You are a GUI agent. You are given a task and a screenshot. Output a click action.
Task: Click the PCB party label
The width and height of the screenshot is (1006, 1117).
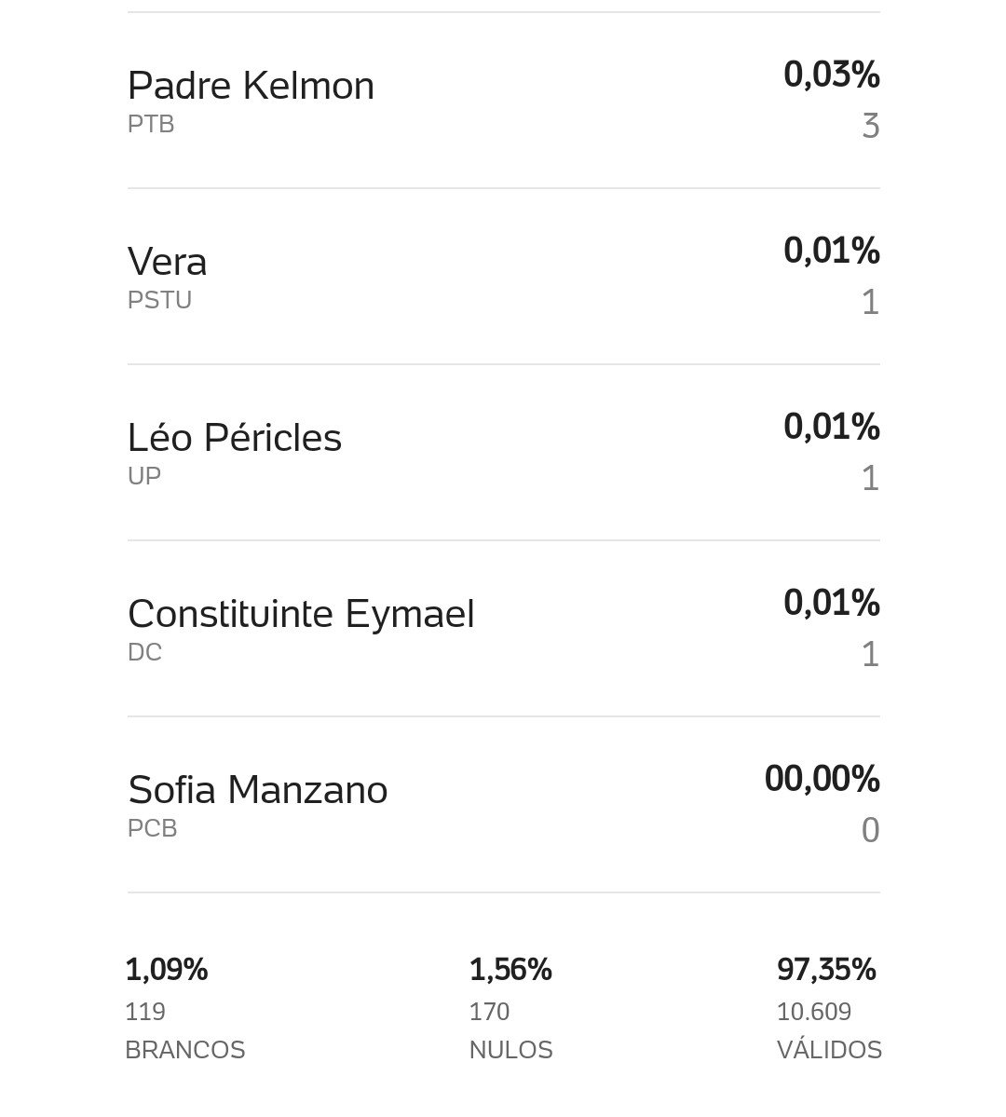pos(153,828)
